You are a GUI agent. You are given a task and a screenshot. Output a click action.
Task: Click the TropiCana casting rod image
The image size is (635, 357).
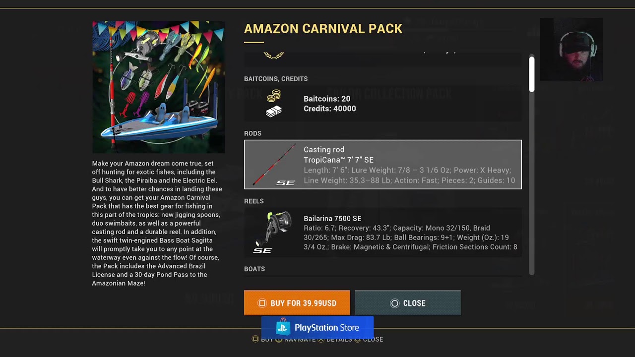[x=274, y=165]
